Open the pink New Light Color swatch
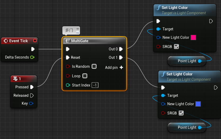This screenshot has width=221, height=139. [193, 37]
